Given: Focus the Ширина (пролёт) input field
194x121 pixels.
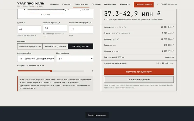Looking at the screenshot, I should pyautogui.click(x=55, y=28).
